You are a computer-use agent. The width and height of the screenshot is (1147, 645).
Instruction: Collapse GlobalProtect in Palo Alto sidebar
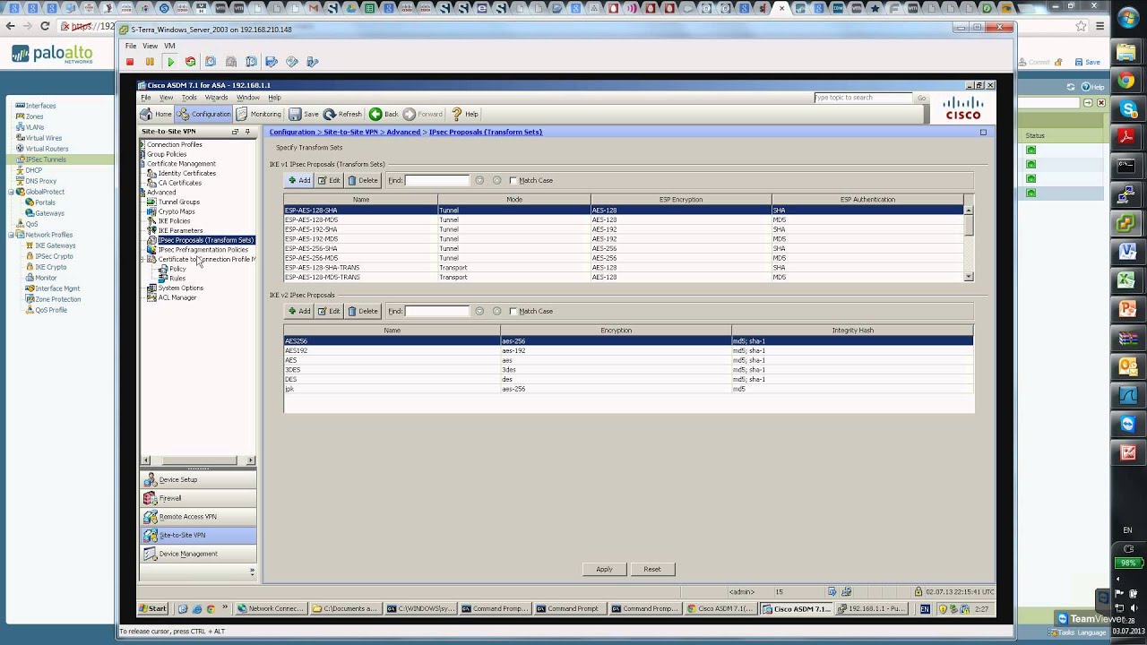pos(11,192)
